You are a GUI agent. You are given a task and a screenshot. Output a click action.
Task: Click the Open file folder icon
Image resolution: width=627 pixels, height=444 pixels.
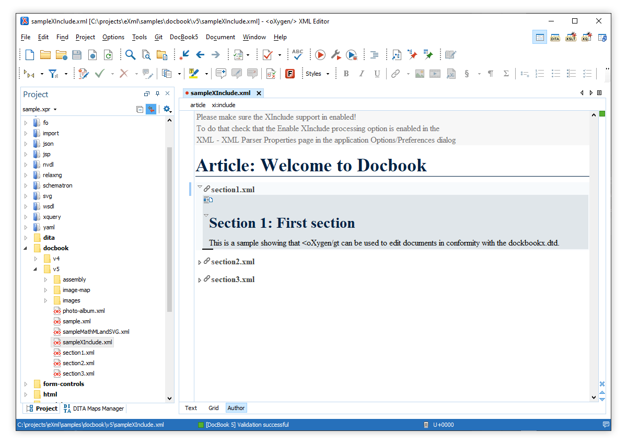point(45,55)
